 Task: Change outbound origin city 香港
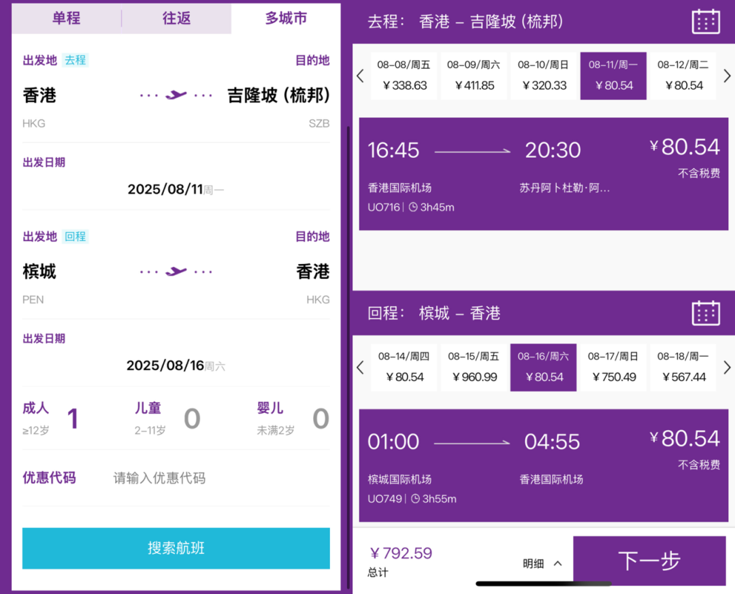click(x=39, y=95)
